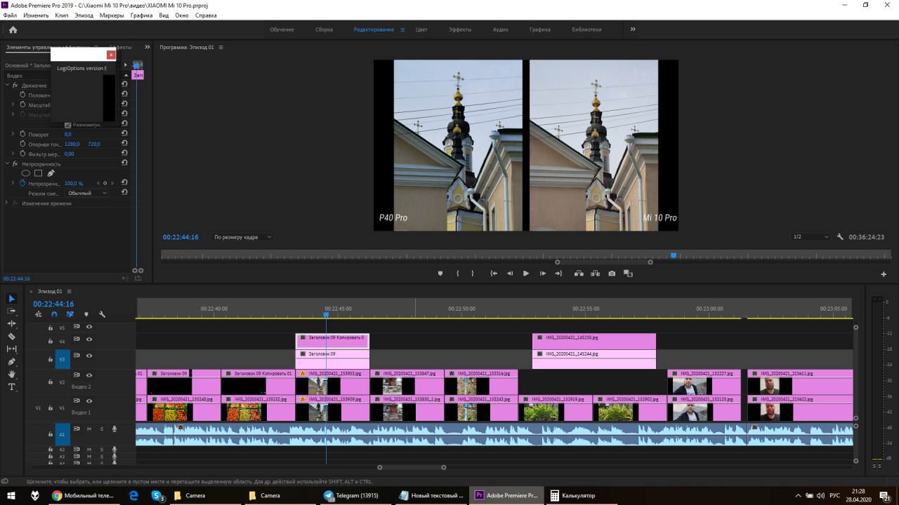Image resolution: width=899 pixels, height=505 pixels.
Task: Toggle insert sequences as nests
Action: 39,314
